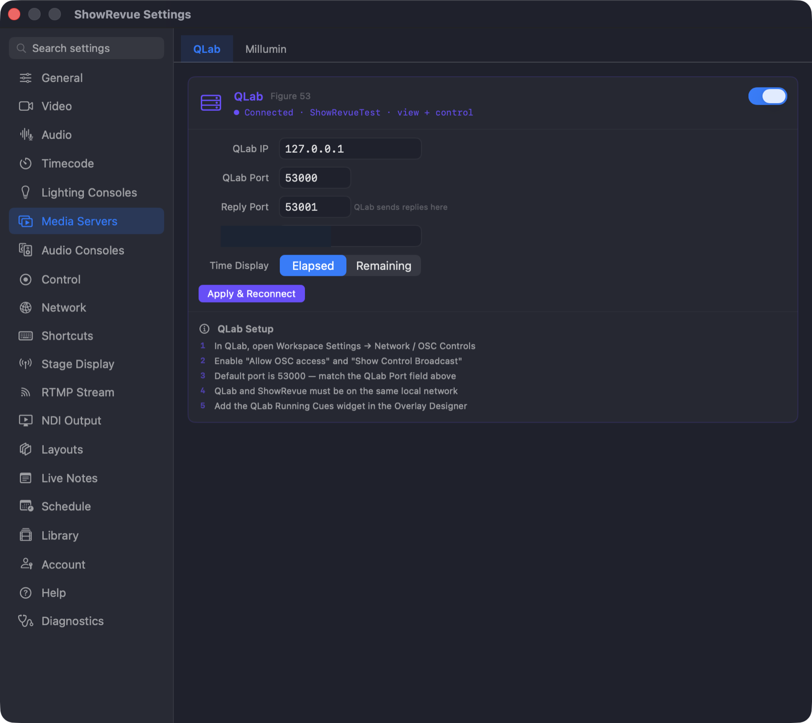The width and height of the screenshot is (812, 723).
Task: Click Apply & Reconnect button
Action: tap(251, 294)
